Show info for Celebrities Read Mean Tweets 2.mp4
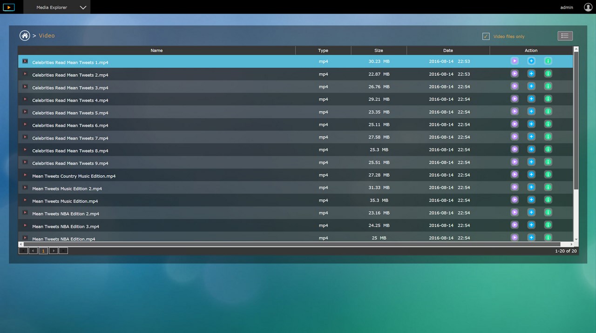The height and width of the screenshot is (333, 596). (548, 73)
